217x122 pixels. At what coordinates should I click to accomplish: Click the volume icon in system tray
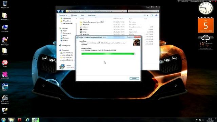203,120
